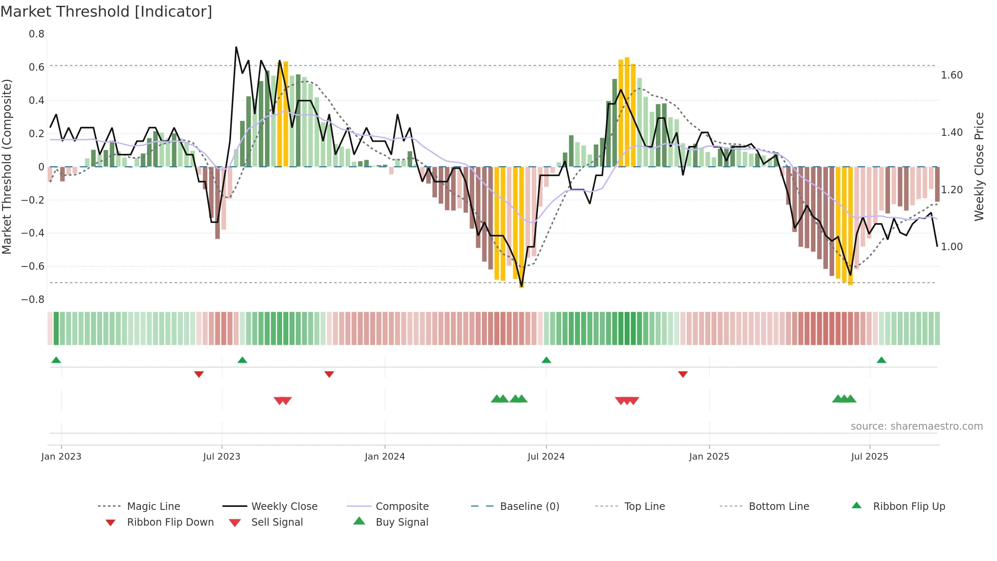Toggle Sell Signal legend entry
This screenshot has height=561, width=997.
click(x=266, y=522)
